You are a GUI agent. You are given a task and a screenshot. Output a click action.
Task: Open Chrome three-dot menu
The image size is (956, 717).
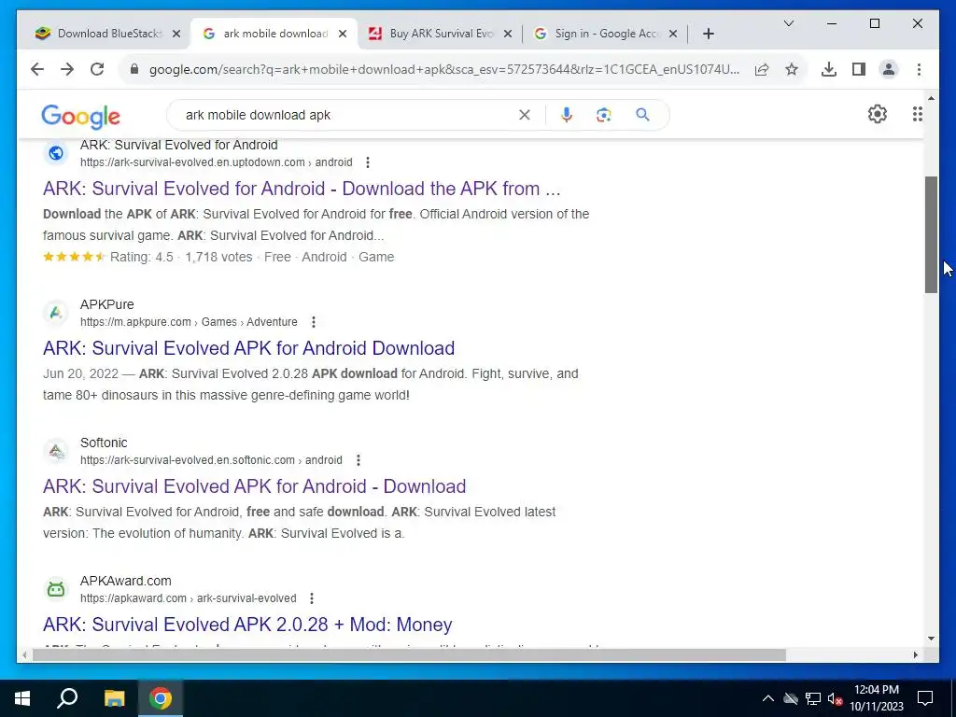click(919, 69)
